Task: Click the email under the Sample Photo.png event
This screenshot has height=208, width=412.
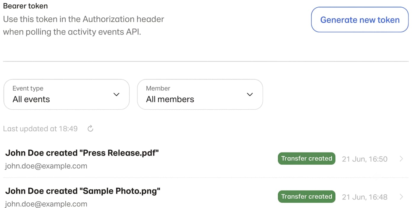Action: (46, 204)
